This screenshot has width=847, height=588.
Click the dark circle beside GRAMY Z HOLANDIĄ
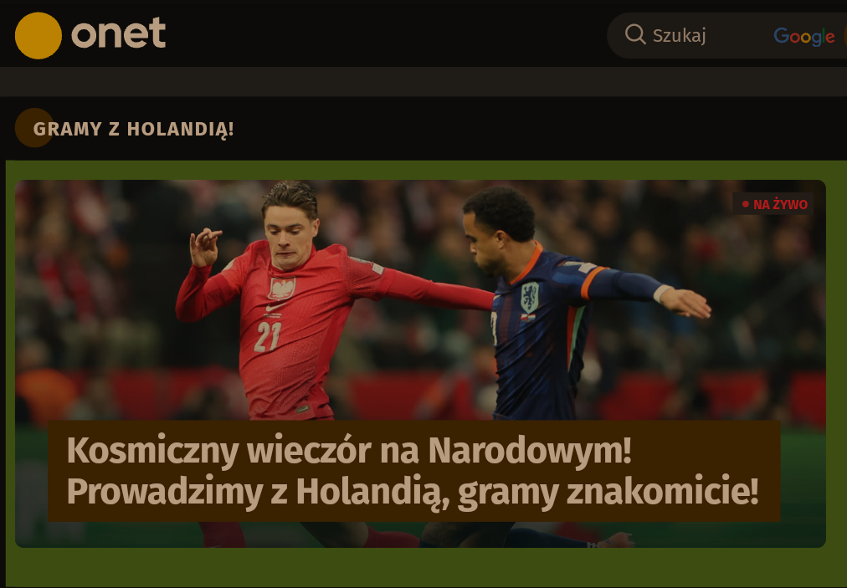34,127
